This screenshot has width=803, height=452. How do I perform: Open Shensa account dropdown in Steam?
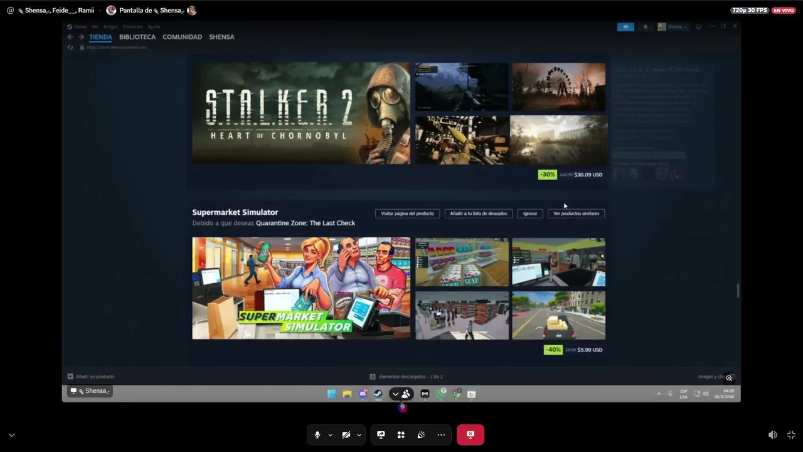coord(673,27)
